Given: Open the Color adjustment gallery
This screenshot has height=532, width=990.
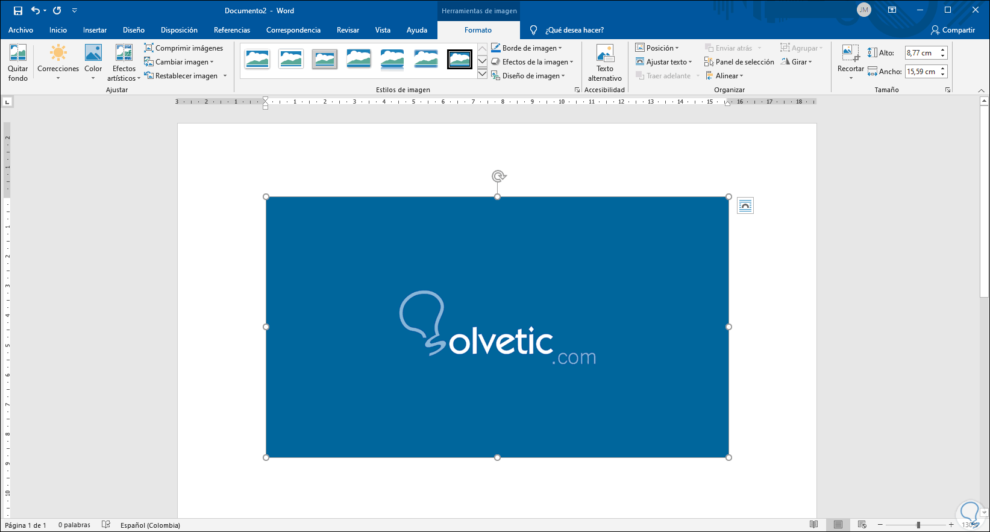Looking at the screenshot, I should pyautogui.click(x=93, y=63).
